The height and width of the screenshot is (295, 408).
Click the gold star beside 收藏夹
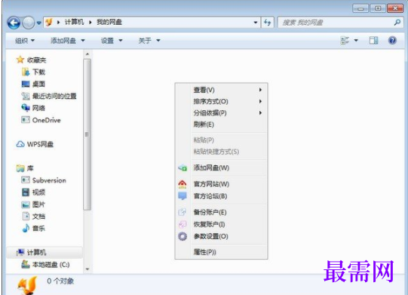(x=20, y=60)
